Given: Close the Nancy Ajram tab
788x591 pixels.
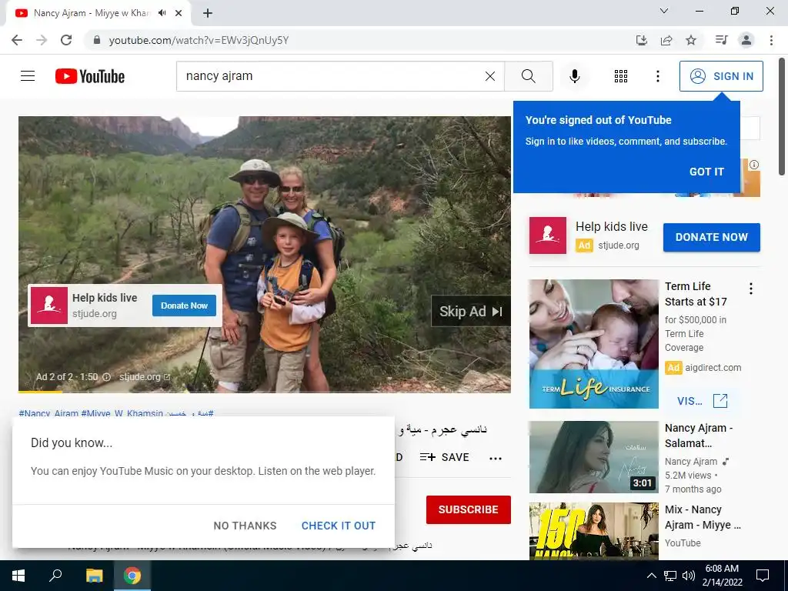Looking at the screenshot, I should (179, 13).
